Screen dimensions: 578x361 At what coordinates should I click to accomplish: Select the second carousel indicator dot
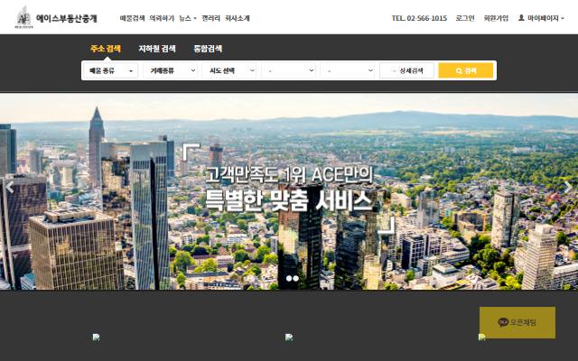pos(295,279)
